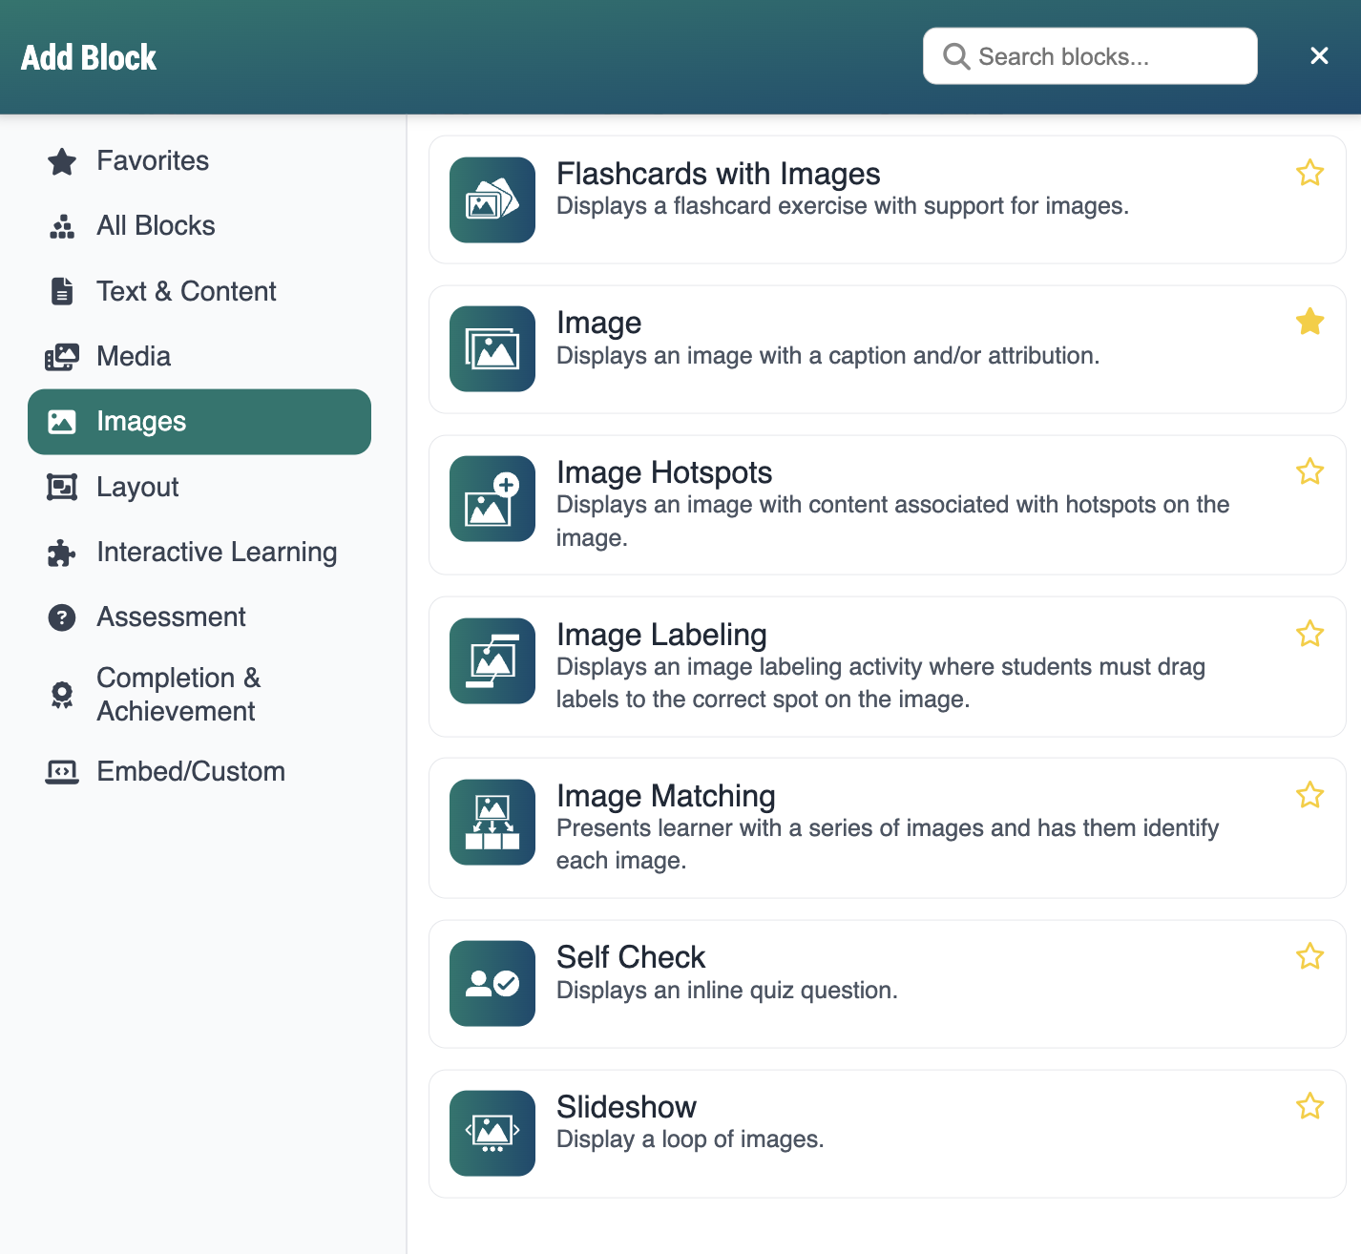Click the Assessment question mark icon
This screenshot has width=1361, height=1254.
(62, 617)
